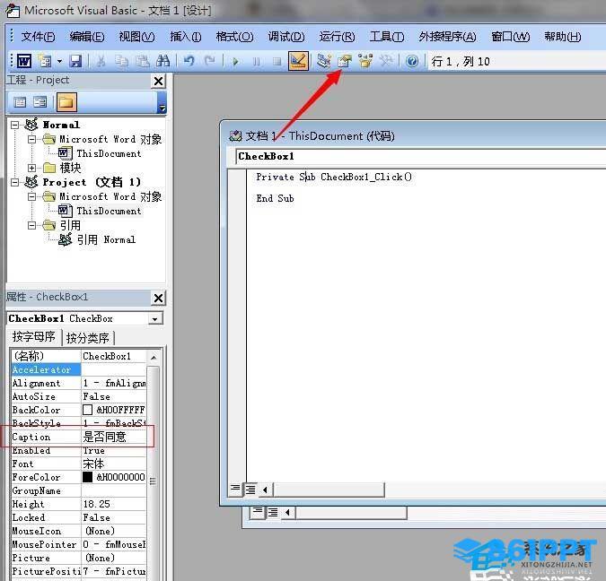Close the 工程 - Project panel
Image resolution: width=606 pixels, height=581 pixels.
(158, 81)
